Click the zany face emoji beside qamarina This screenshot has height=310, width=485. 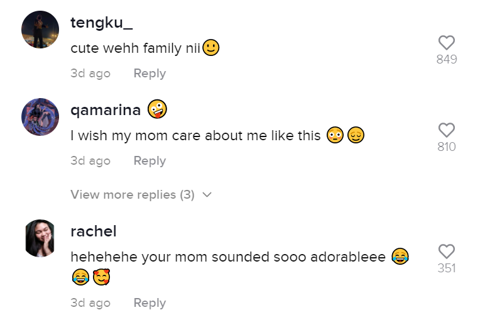coord(157,110)
